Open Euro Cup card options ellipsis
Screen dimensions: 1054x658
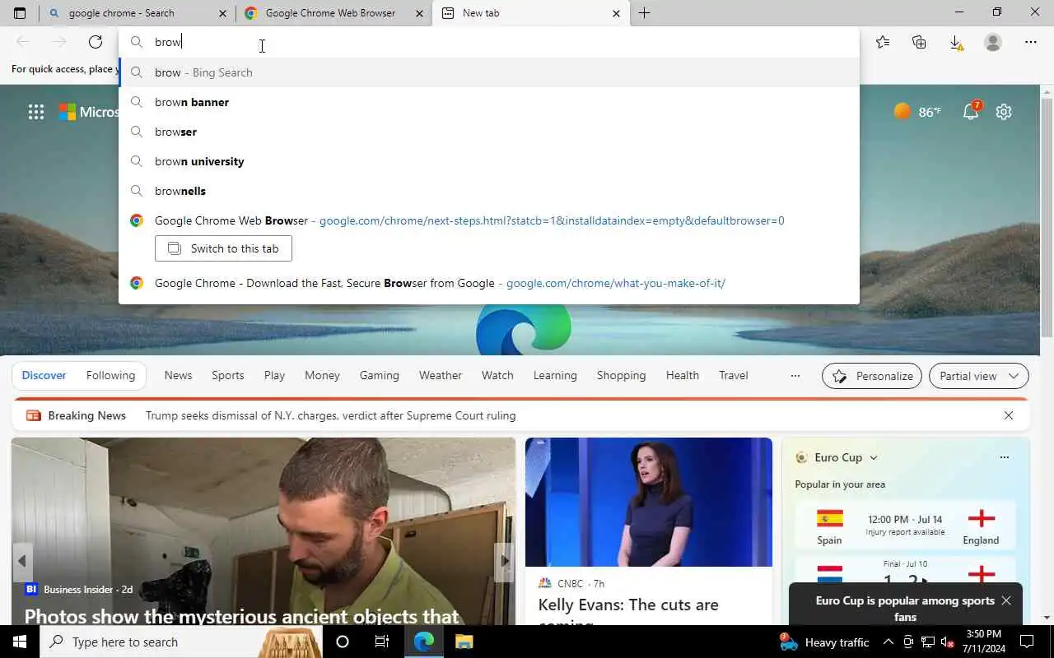click(1004, 457)
